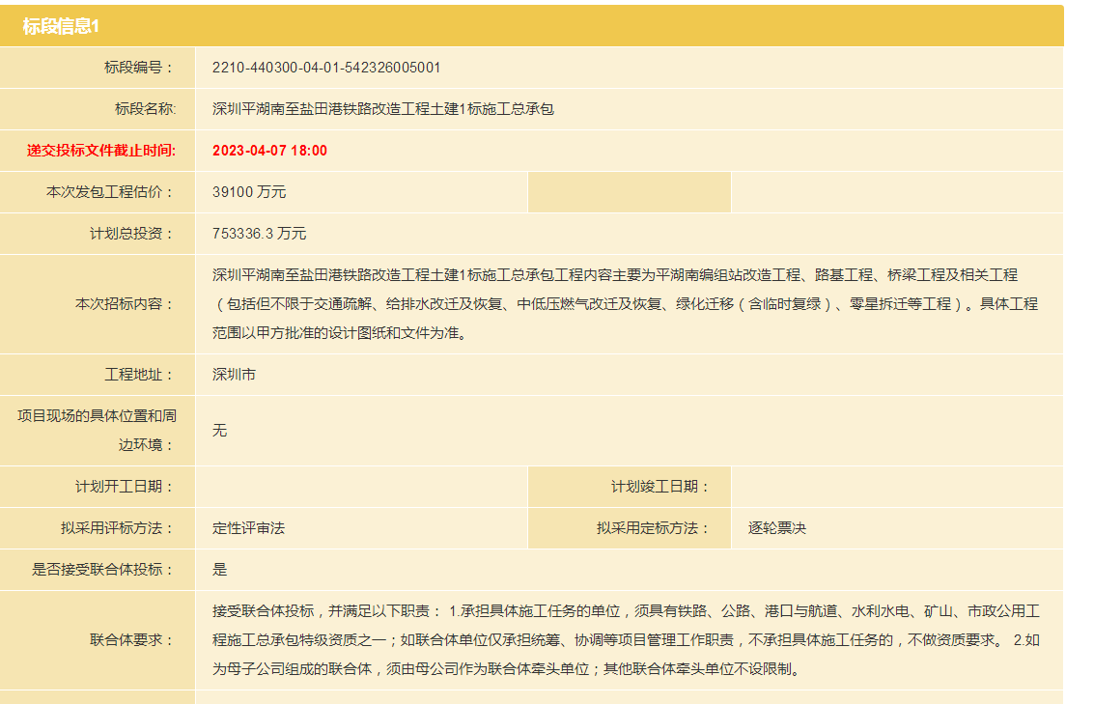1094x704 pixels.
Task: Select the award method 逐轮票决
Action: pos(776,528)
